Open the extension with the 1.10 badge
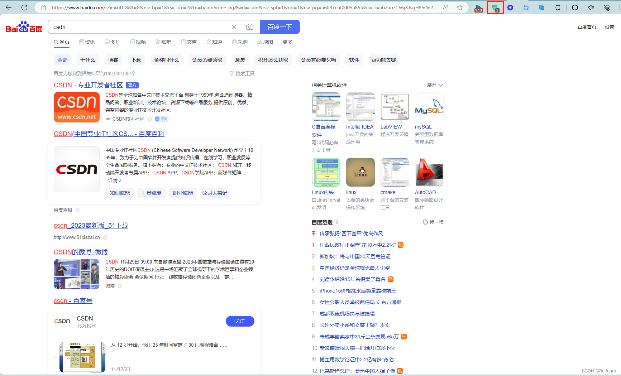 [478, 8]
